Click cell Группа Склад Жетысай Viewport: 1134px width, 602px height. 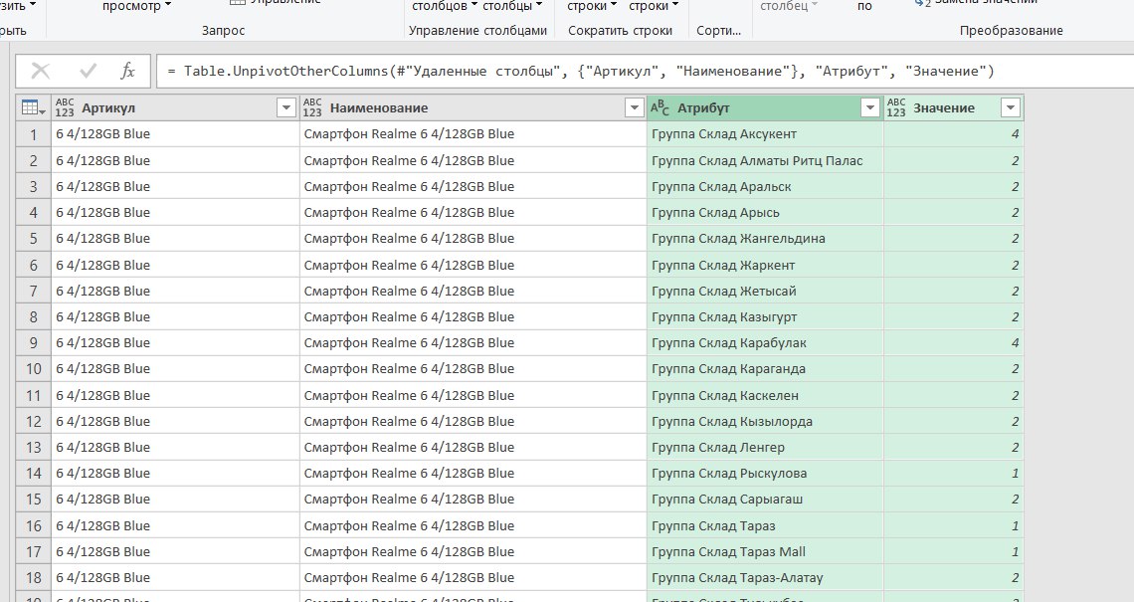click(765, 291)
